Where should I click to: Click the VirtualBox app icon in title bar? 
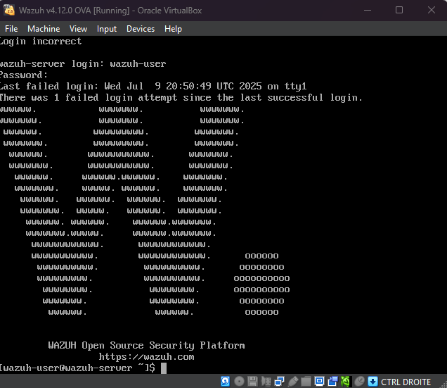pyautogui.click(x=9, y=10)
